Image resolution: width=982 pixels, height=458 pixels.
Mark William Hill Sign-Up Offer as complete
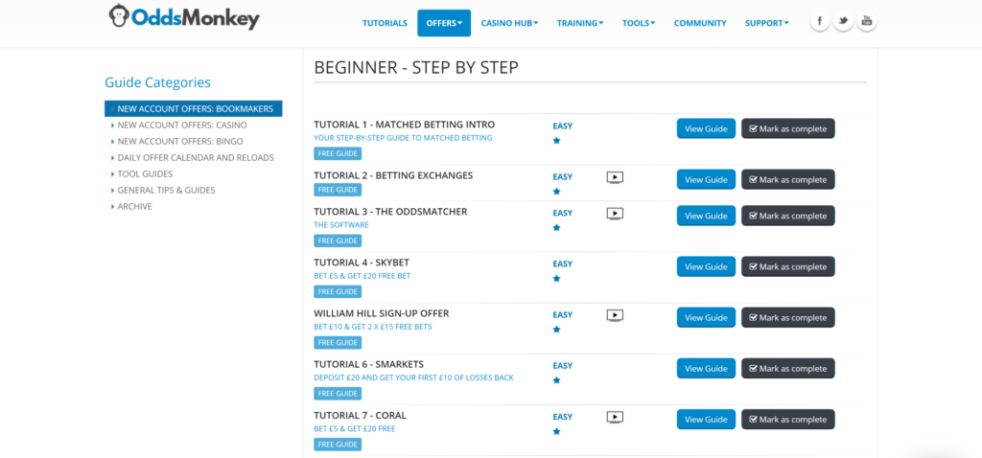tap(788, 318)
